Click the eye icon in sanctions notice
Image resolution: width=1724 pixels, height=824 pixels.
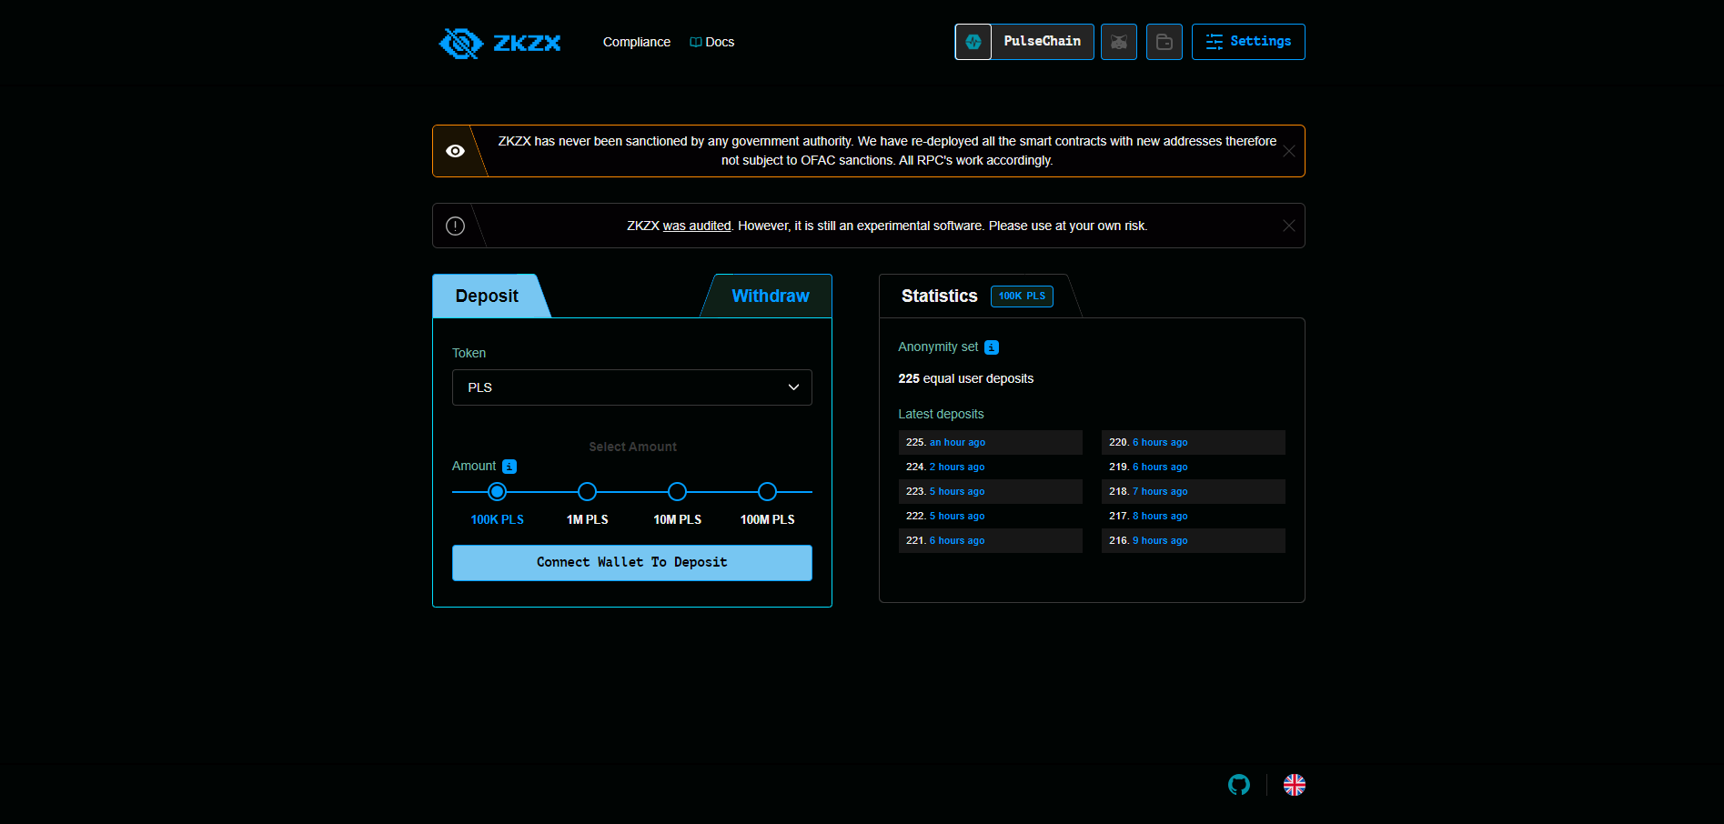(x=456, y=151)
